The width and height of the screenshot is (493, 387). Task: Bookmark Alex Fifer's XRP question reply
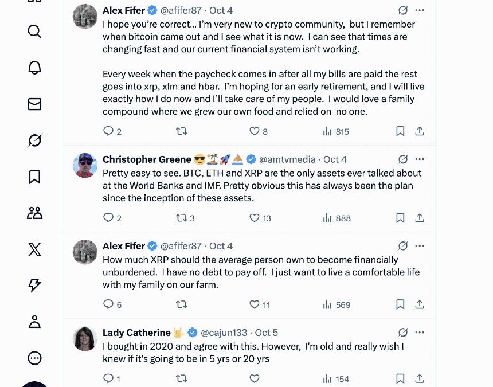(x=400, y=304)
